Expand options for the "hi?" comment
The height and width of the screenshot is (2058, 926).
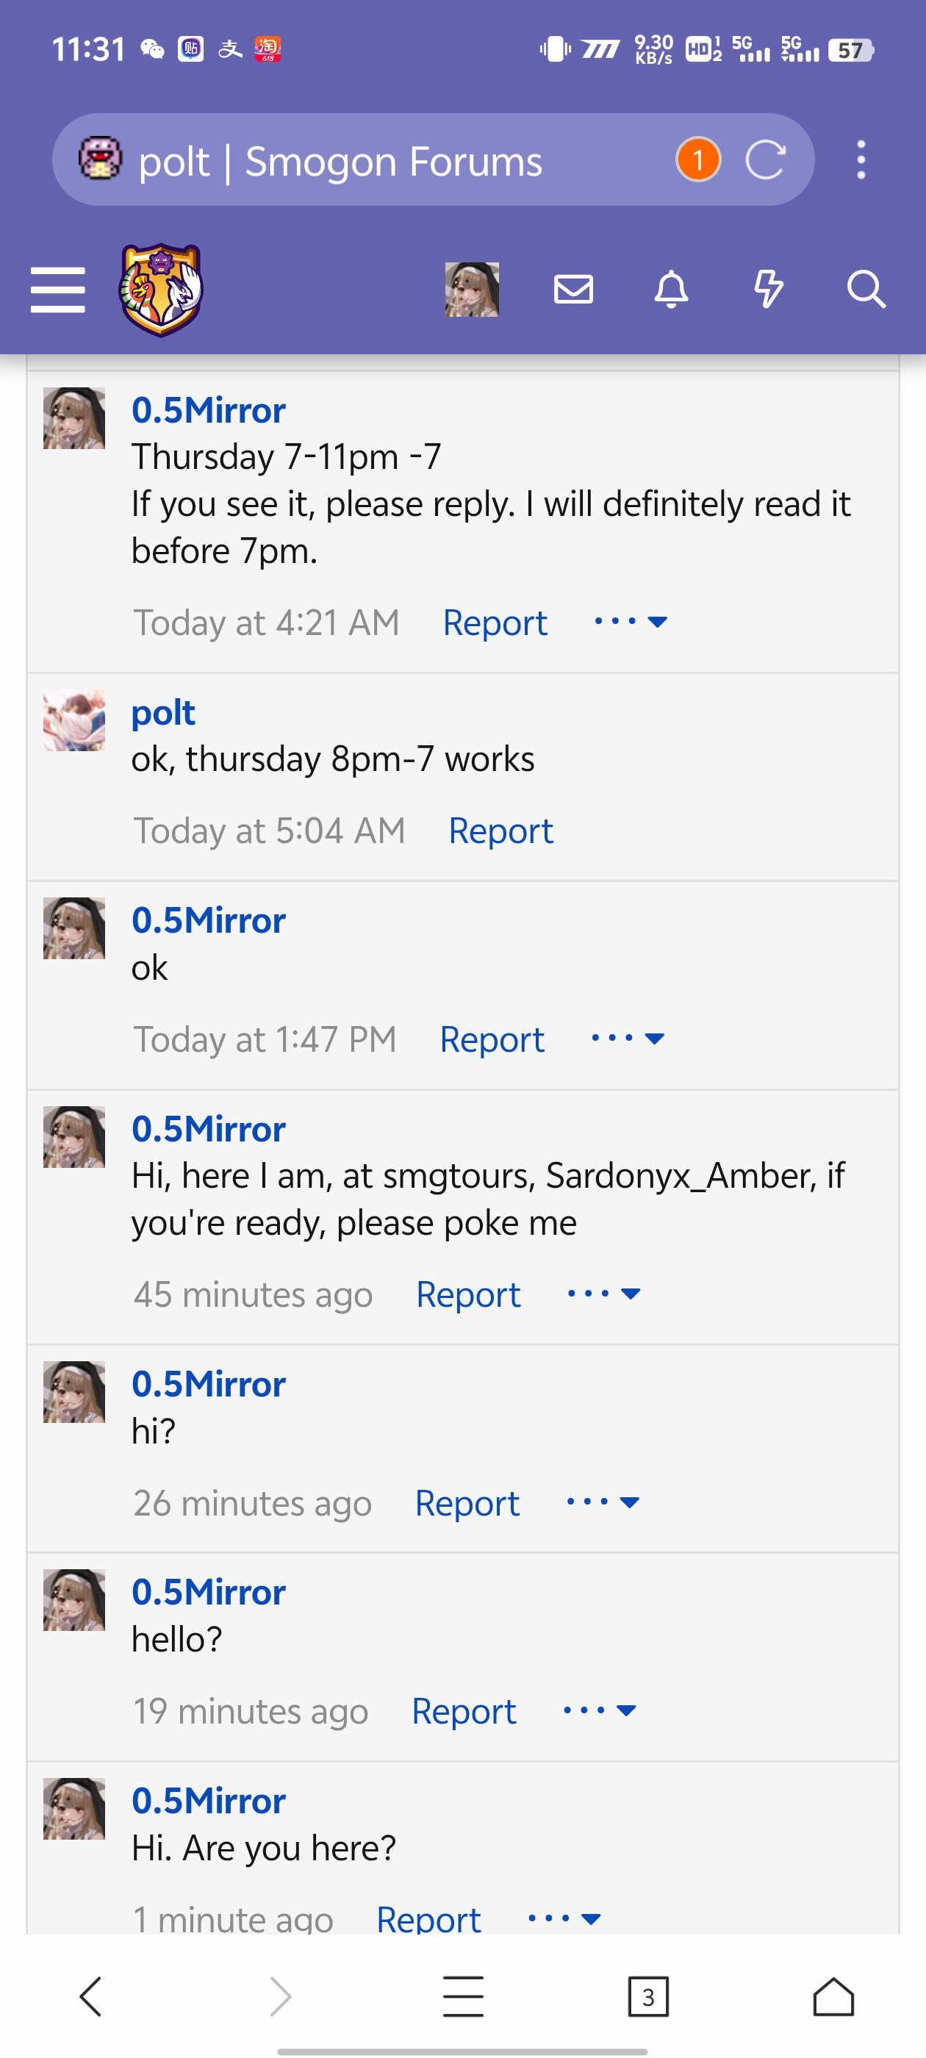coord(603,1502)
